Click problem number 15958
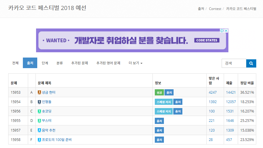This screenshot has height=148, width=263. pyautogui.click(x=16, y=139)
